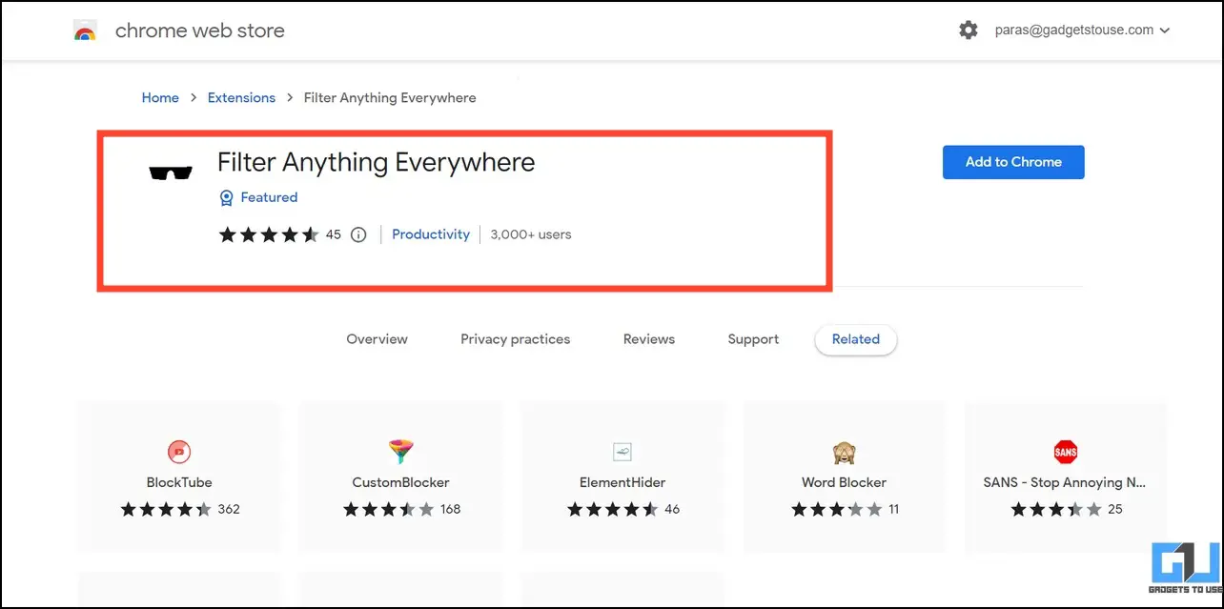This screenshot has height=609, width=1224.
Task: Open Extensions breadcrumb link
Action: point(241,97)
